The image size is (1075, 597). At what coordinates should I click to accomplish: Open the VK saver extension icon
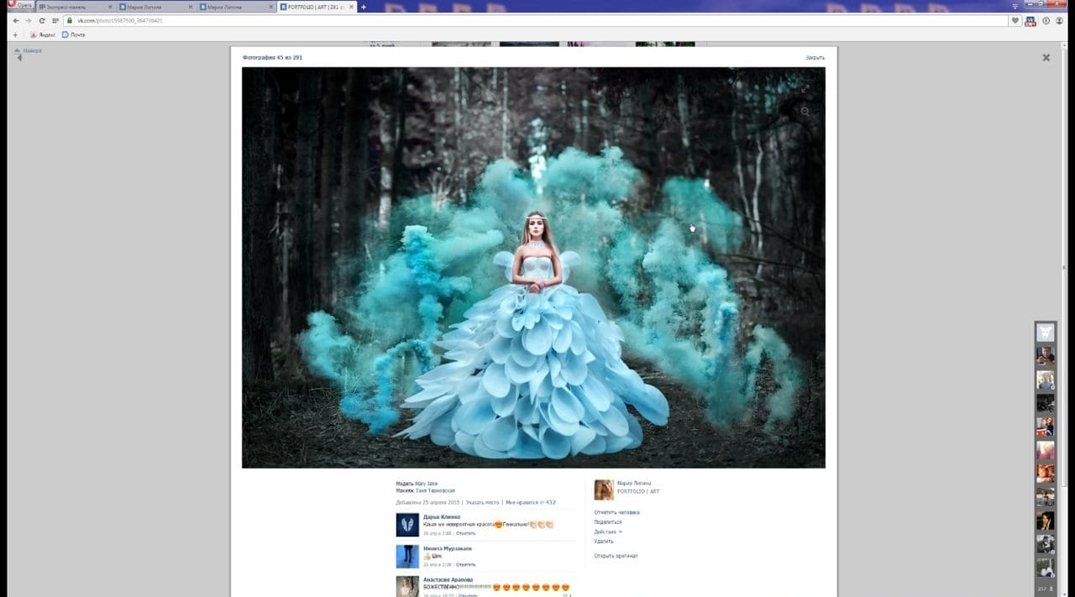1030,21
